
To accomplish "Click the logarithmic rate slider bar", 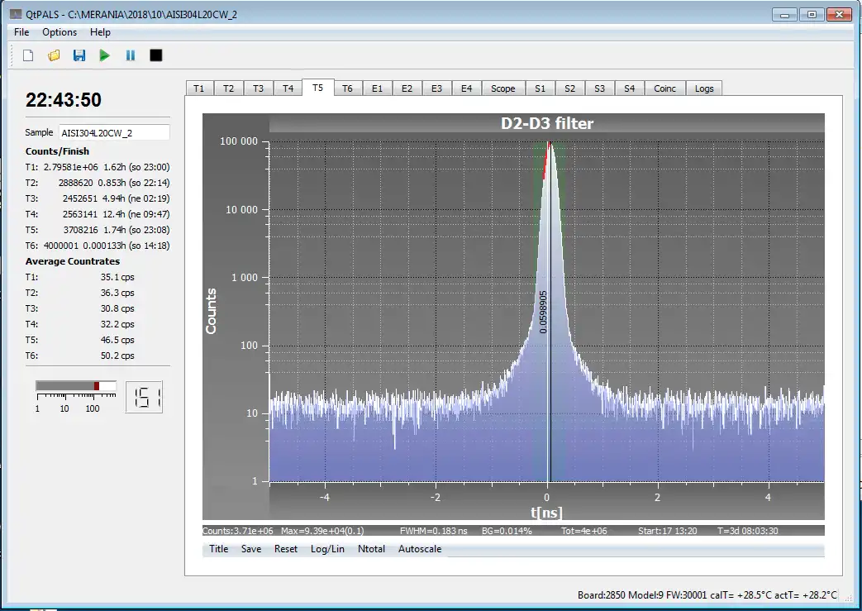I will [x=76, y=387].
